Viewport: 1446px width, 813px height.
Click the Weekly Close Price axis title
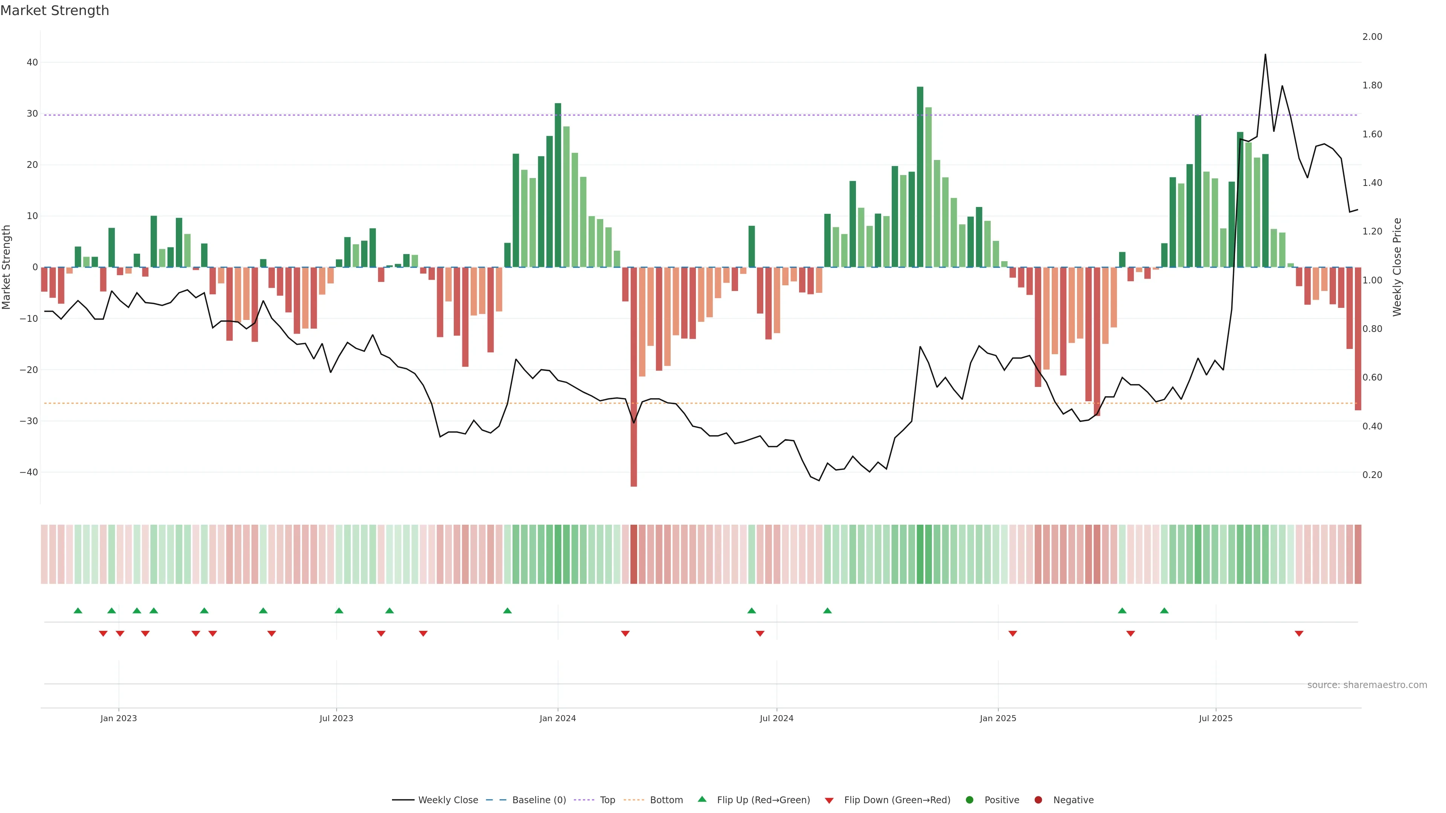click(x=1397, y=267)
